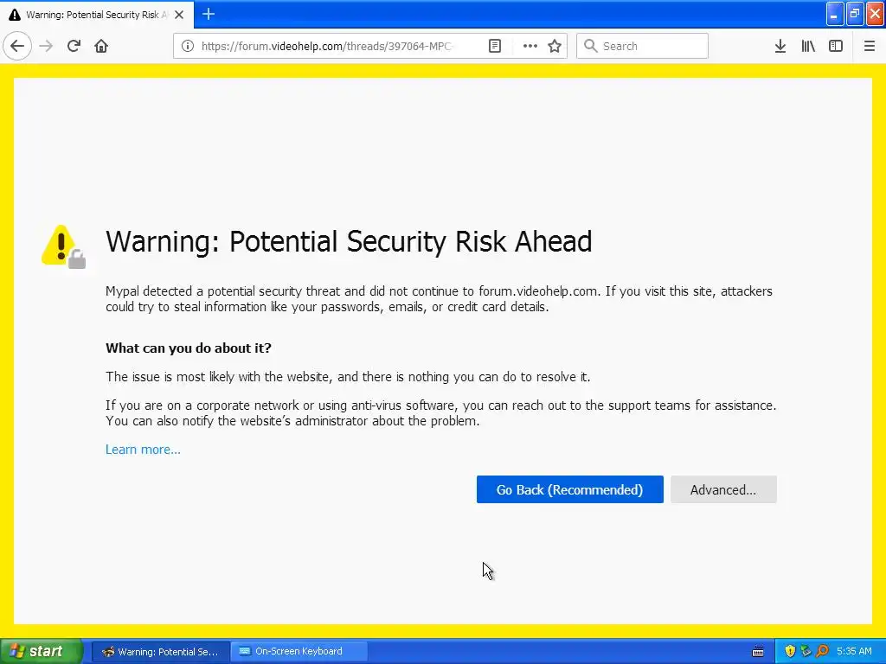Open a new tab with plus
Viewport: 886px width, 664px height.
208,14
